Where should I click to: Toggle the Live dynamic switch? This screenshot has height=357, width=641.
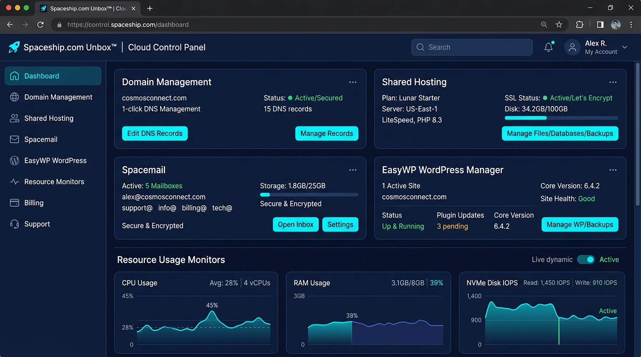coord(586,259)
